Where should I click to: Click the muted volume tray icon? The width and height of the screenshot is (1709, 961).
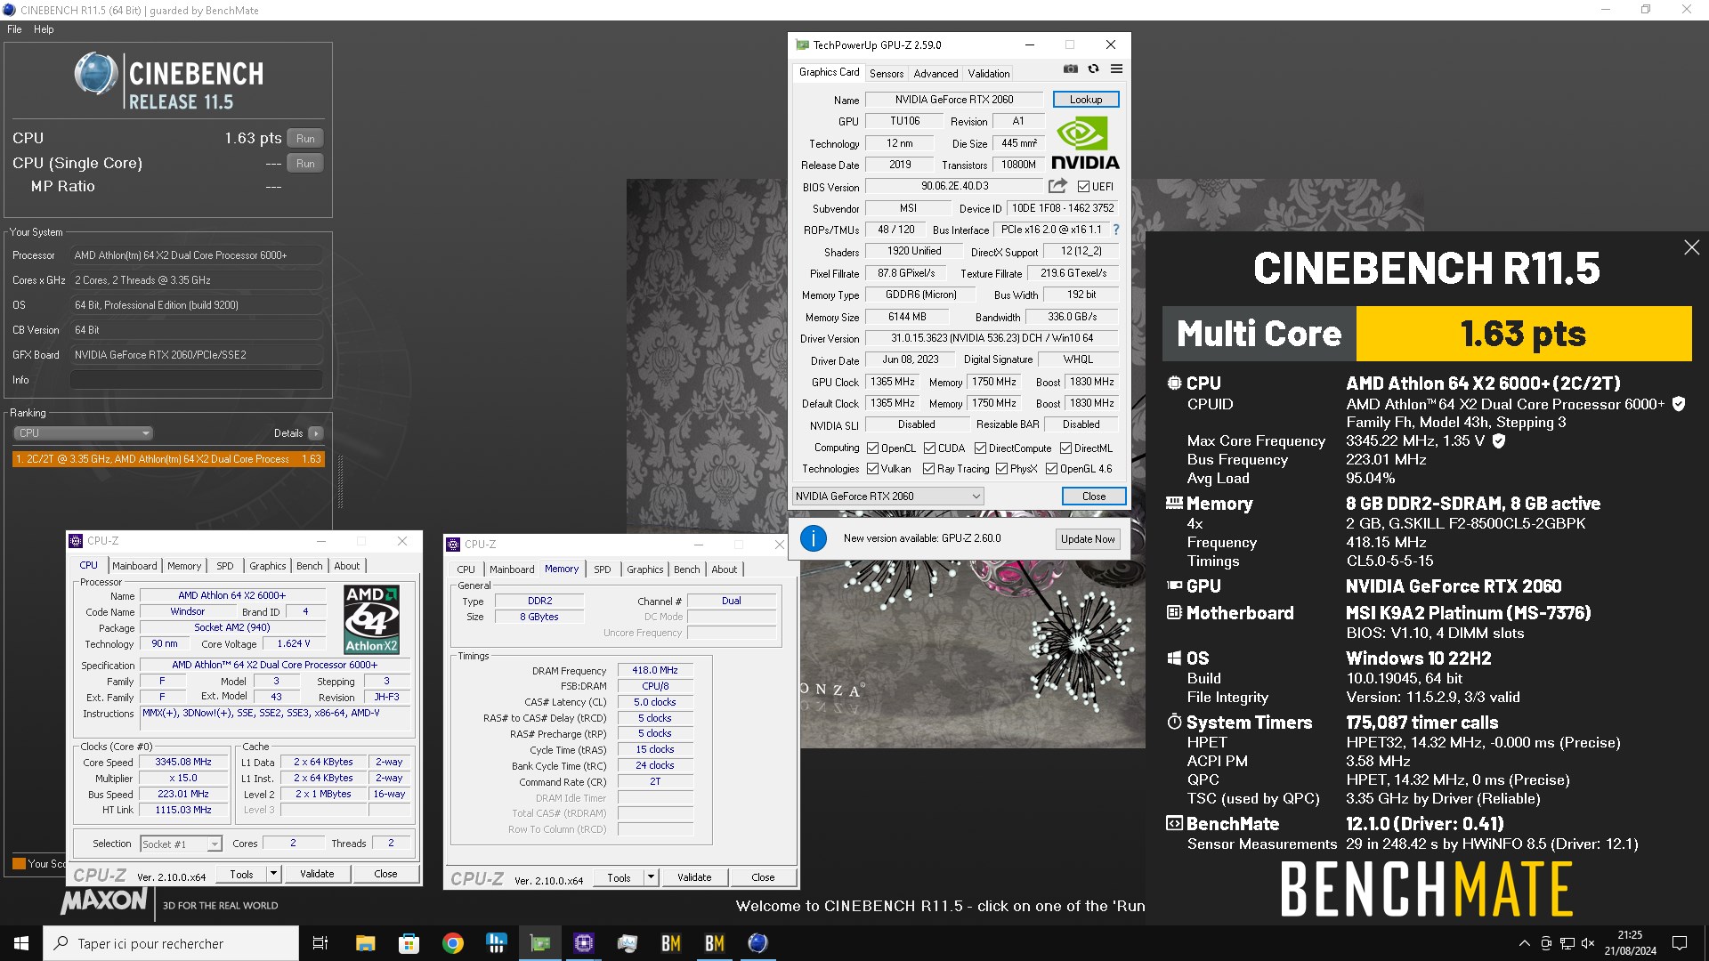tap(1588, 943)
